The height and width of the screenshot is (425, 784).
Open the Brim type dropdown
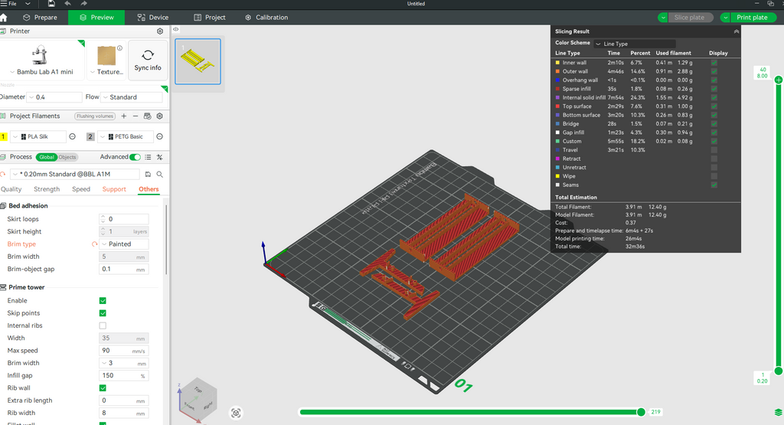click(x=124, y=244)
